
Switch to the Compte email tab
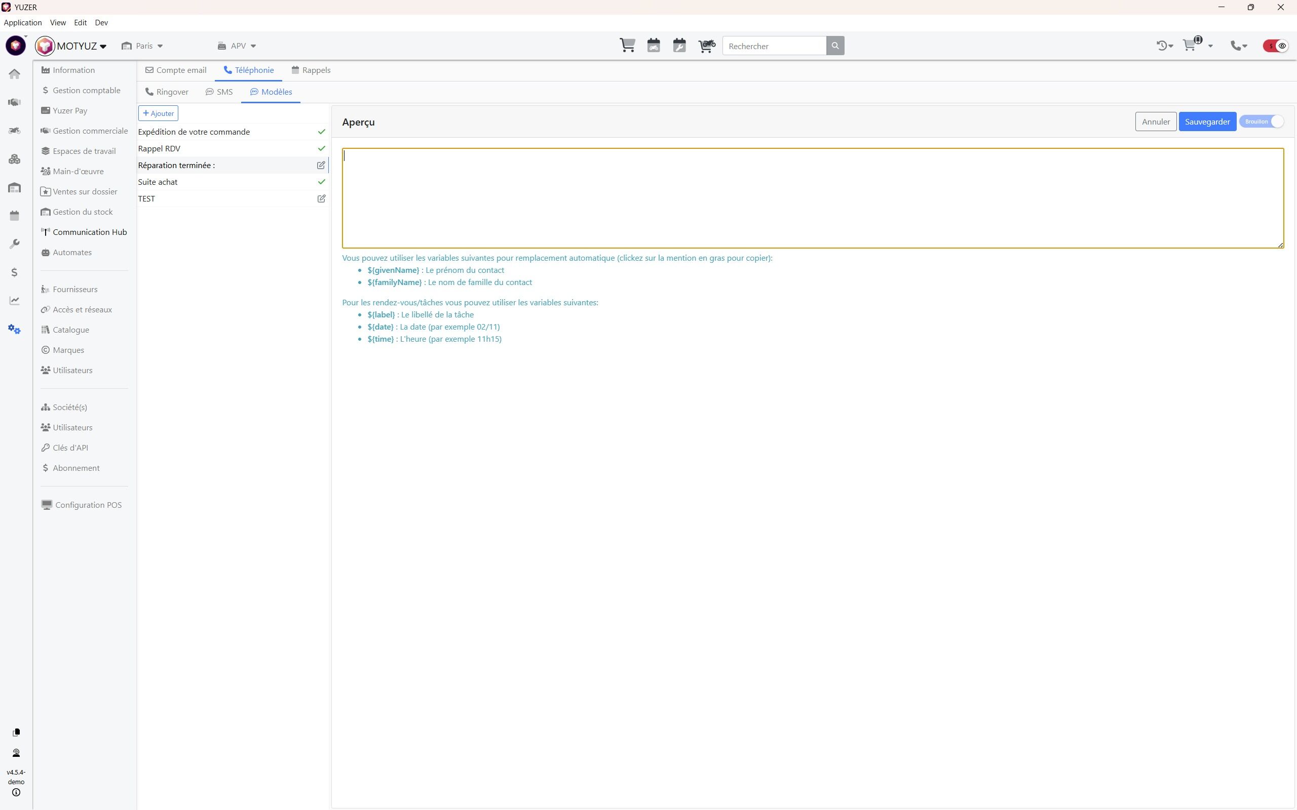176,70
